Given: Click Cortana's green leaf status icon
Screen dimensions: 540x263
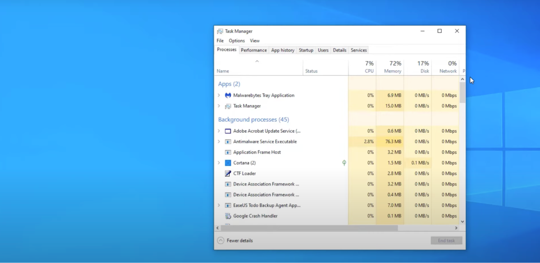Looking at the screenshot, I should point(344,163).
